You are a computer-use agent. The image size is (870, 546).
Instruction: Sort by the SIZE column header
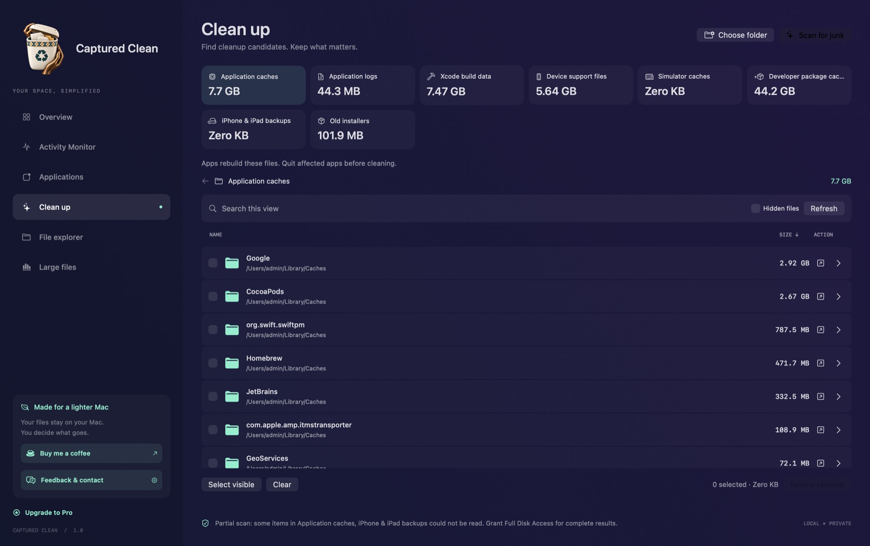[789, 234]
